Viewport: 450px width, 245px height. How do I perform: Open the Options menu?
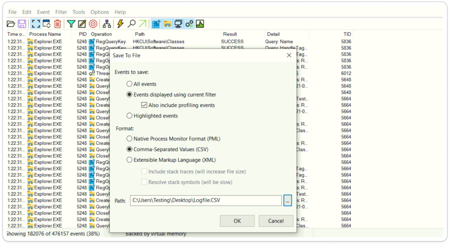pyautogui.click(x=99, y=12)
